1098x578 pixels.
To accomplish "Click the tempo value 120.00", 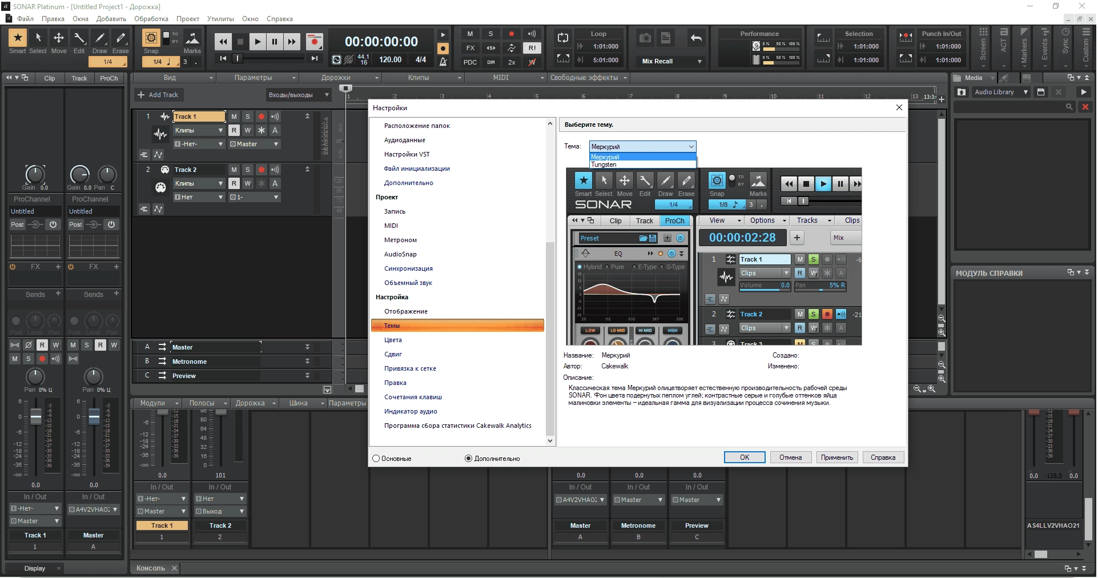I will 391,59.
